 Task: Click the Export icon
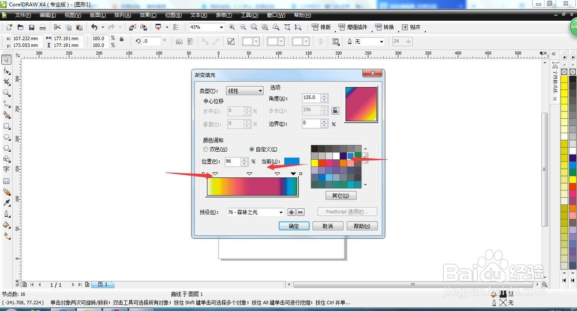[x=144, y=27]
